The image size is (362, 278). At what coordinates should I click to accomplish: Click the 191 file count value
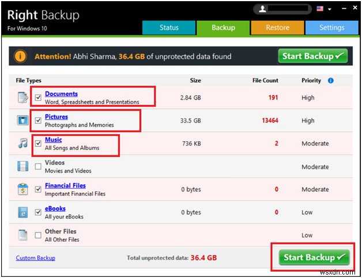(273, 97)
